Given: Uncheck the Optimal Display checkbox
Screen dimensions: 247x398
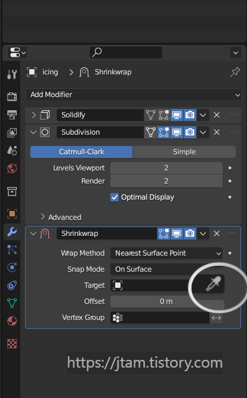Looking at the screenshot, I should (x=115, y=197).
